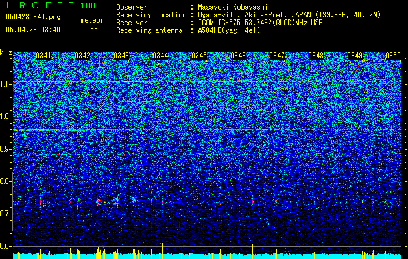The image size is (408, 259).
Task: Select the file name 0504230340.png
Action: (x=33, y=17)
